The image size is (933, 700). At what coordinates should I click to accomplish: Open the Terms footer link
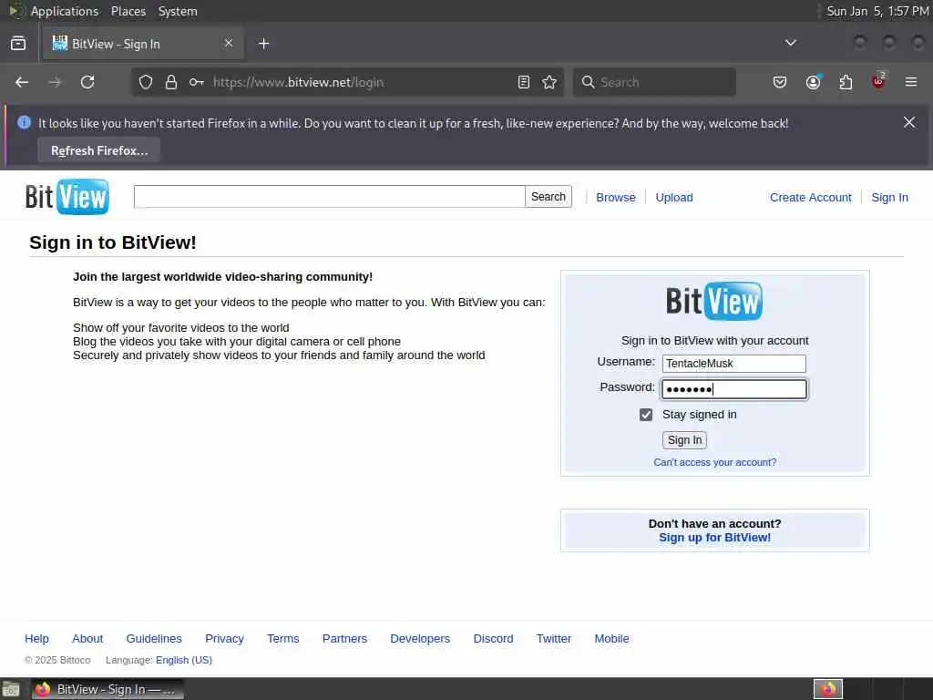click(283, 639)
